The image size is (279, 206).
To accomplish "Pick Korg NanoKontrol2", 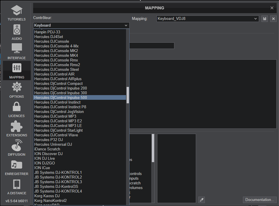I will pyautogui.click(x=80, y=200).
